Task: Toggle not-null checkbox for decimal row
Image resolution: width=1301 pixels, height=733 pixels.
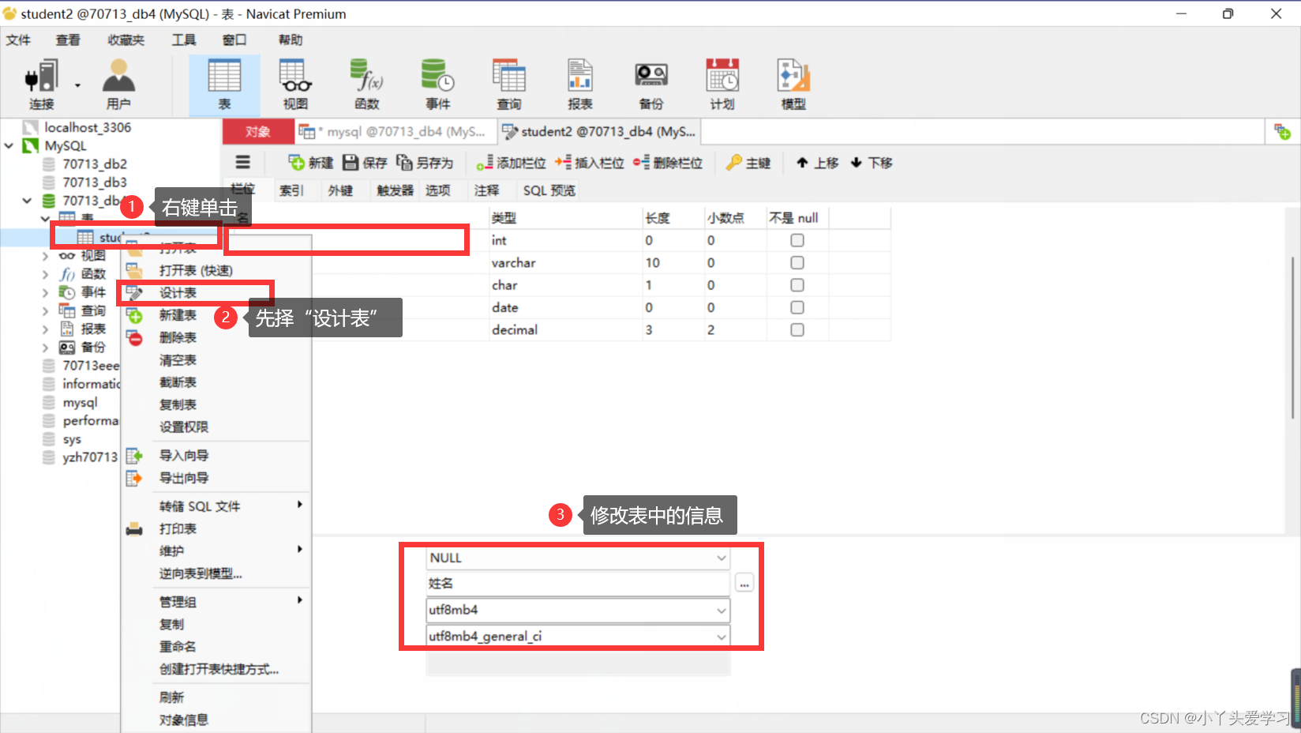Action: click(x=797, y=330)
